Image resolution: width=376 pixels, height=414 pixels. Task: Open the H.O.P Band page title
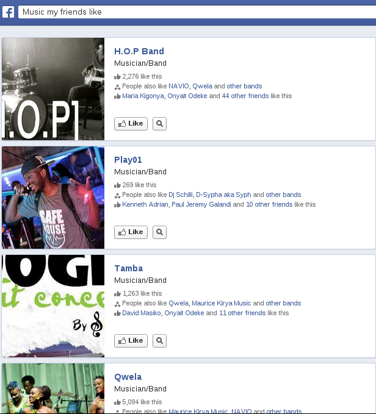click(139, 51)
